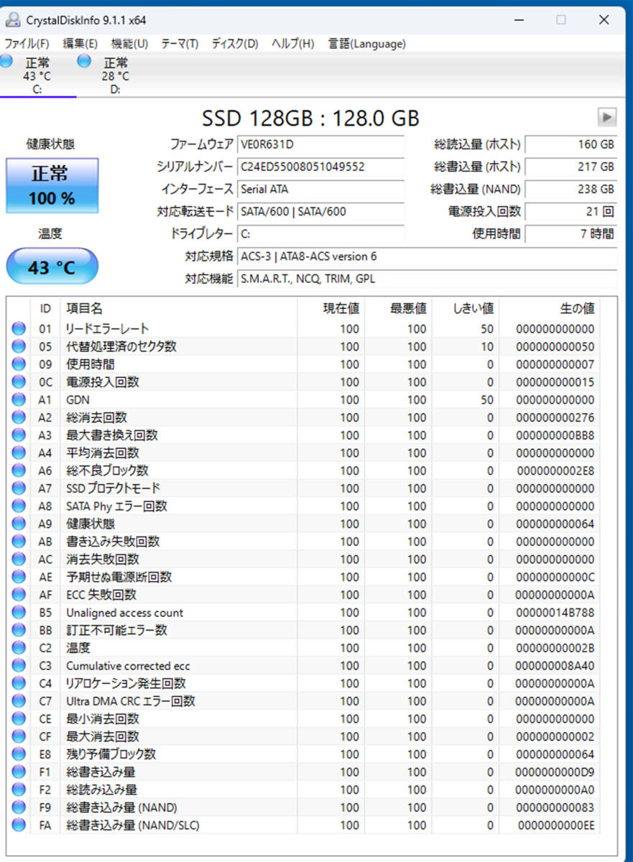Click status orb for CF 最大消去回数
The height and width of the screenshot is (862, 633).
[19, 736]
